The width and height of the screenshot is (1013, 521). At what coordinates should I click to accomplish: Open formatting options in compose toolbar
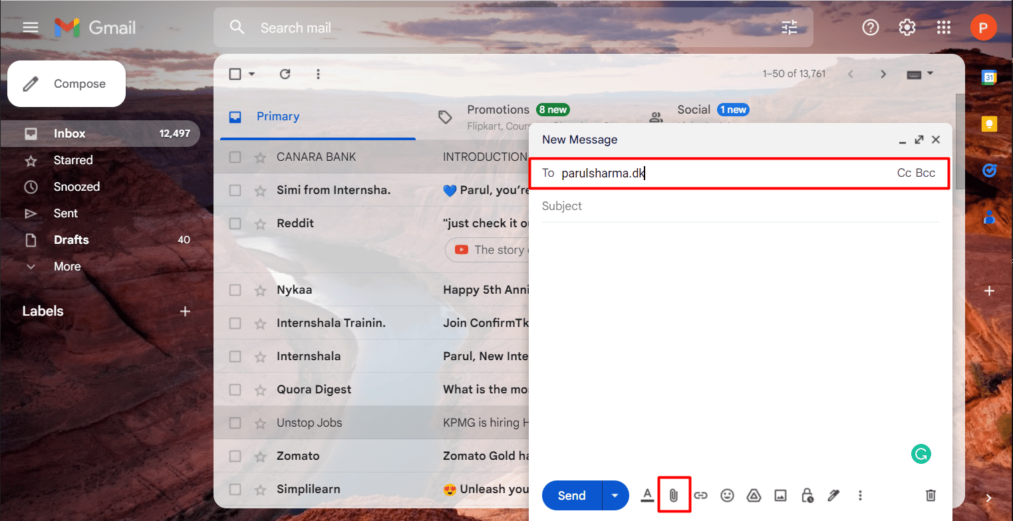coord(647,495)
